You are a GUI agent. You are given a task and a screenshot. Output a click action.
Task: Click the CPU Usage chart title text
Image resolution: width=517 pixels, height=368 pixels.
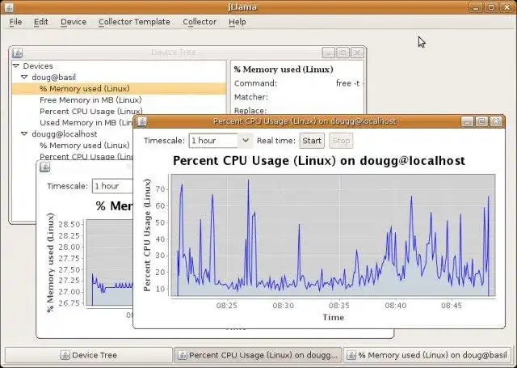point(319,161)
